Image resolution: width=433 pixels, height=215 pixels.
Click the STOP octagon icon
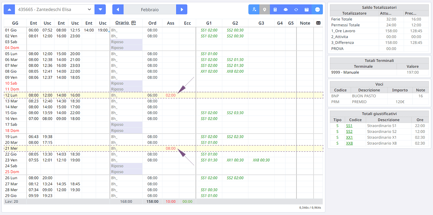click(317, 9)
